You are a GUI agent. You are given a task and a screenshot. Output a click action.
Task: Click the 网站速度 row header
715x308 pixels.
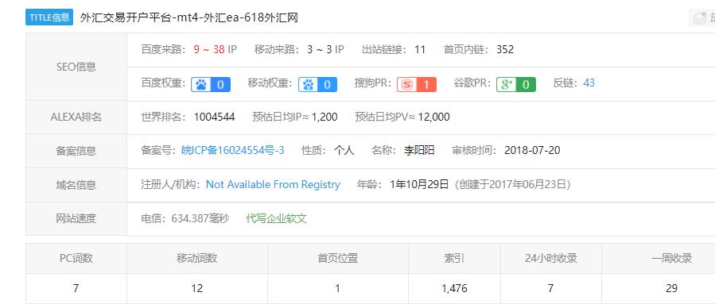(x=76, y=219)
